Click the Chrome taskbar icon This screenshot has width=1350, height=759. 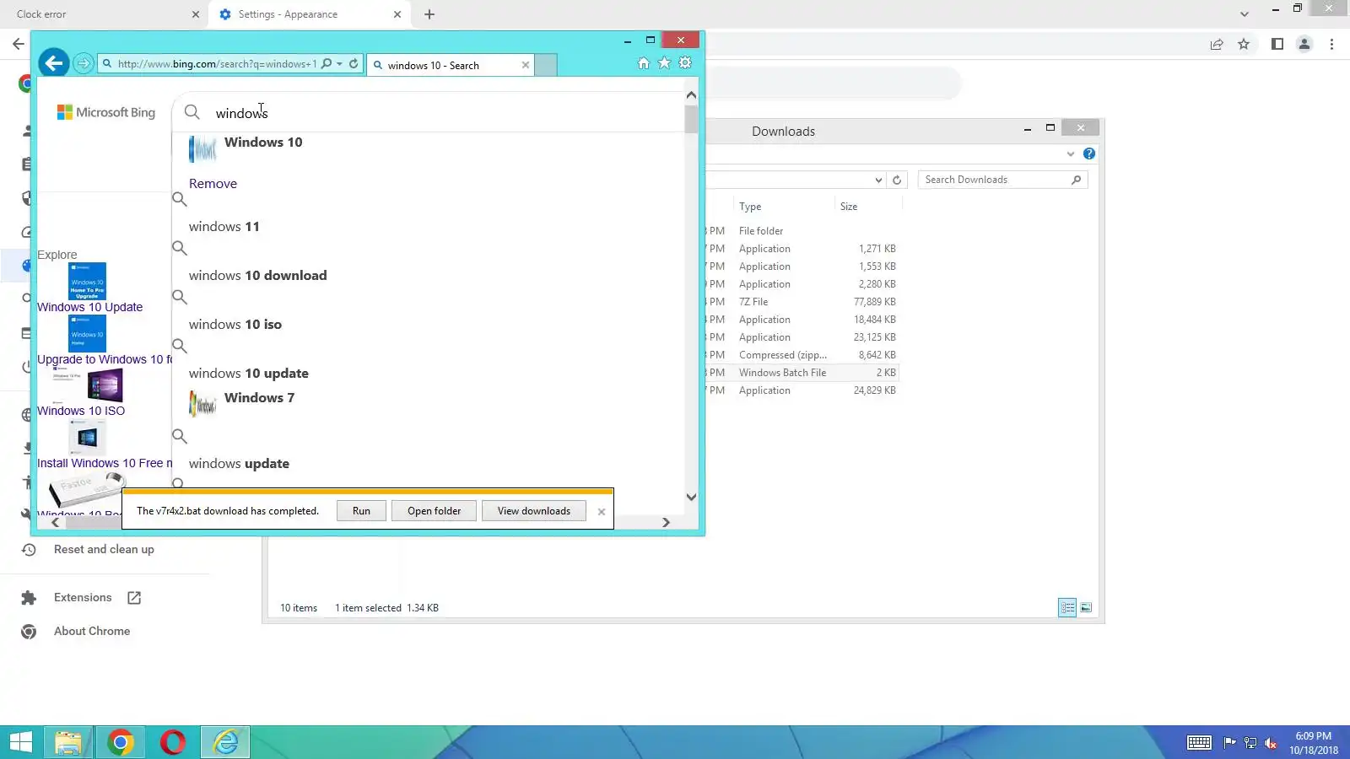[121, 742]
